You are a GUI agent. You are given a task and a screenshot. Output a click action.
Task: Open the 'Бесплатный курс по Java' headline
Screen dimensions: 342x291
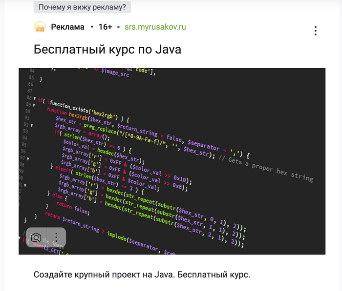pyautogui.click(x=107, y=49)
